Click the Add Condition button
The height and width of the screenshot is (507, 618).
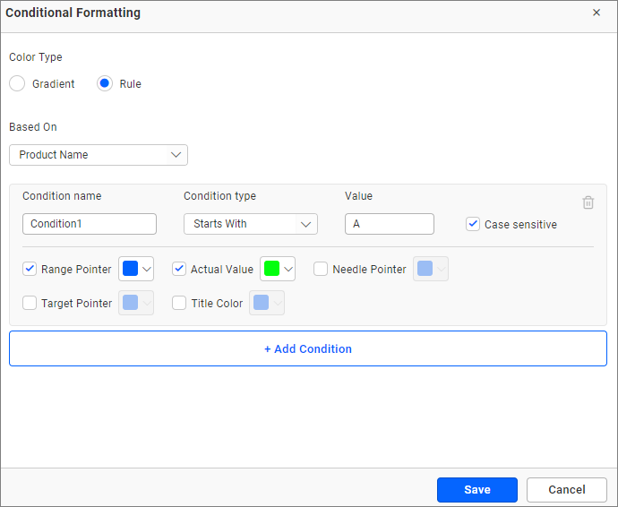pos(308,348)
